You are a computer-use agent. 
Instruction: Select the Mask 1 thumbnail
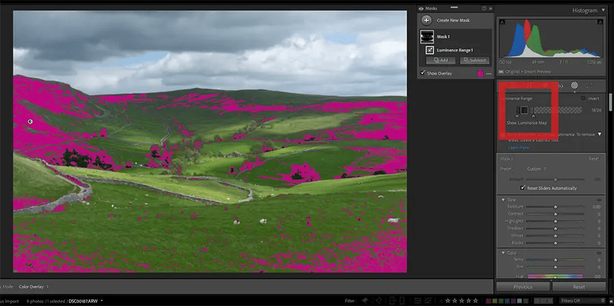coord(427,37)
